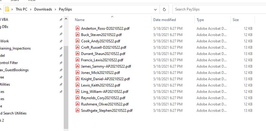Select file name Rushmere_Oliver20210522.pdf
This screenshot has height=131, width=266.
tap(105, 104)
